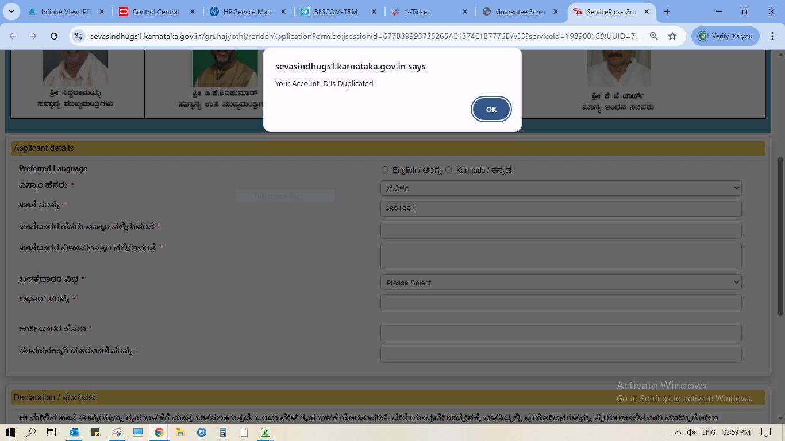Open Excel from the taskbar
Screen dimensions: 785x441
265,432
